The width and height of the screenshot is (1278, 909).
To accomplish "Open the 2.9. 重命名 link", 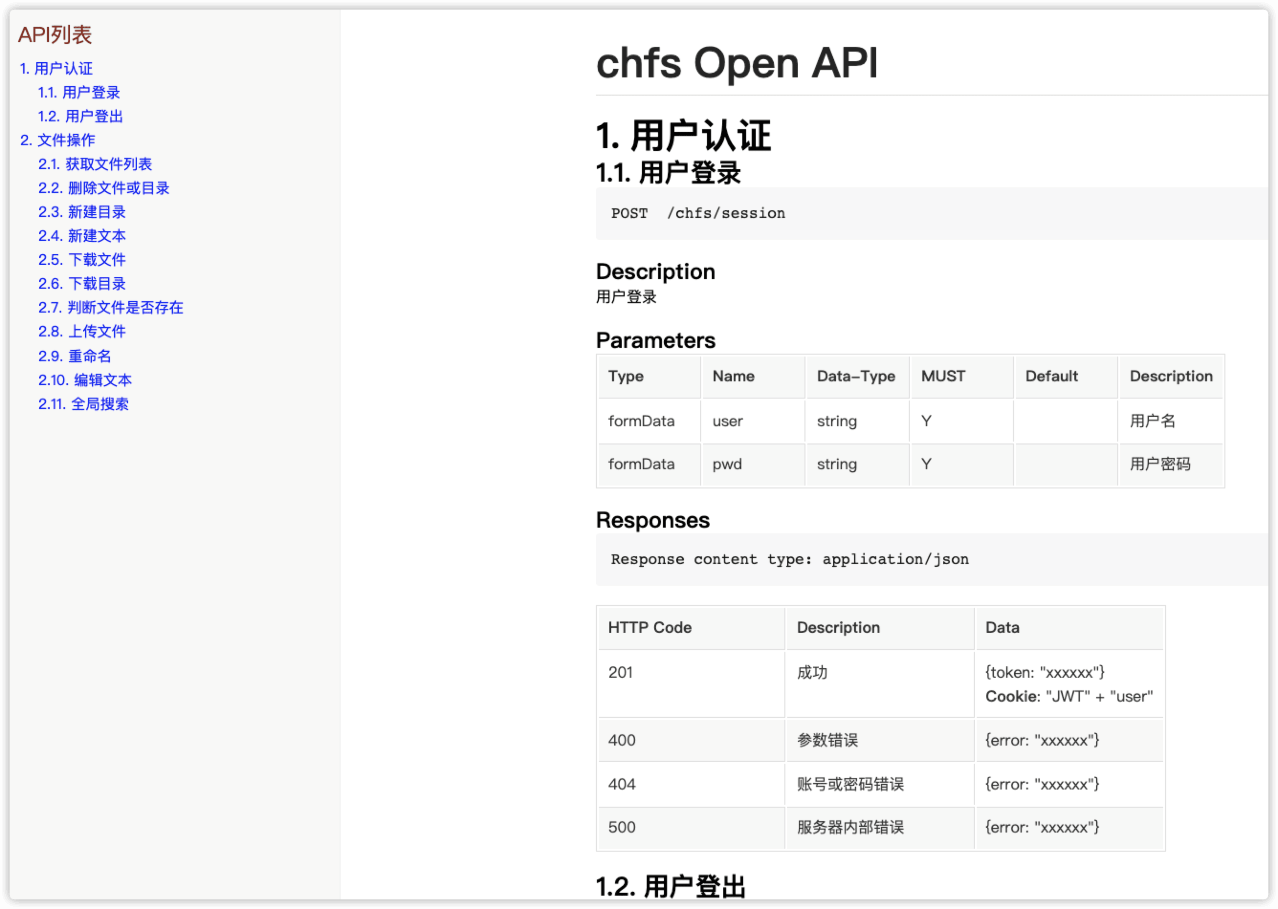I will (75, 356).
